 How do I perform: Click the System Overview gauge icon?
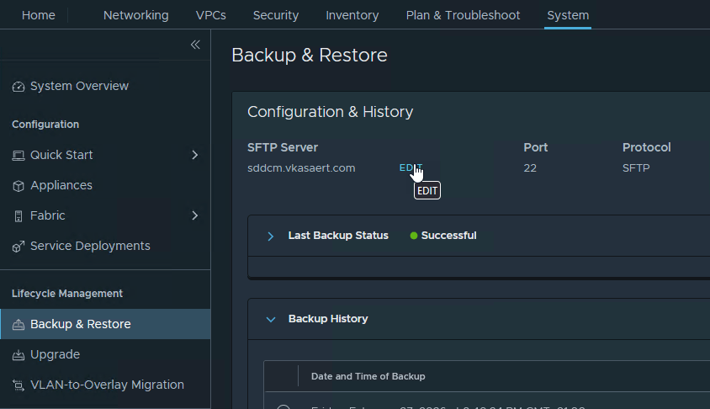coord(19,87)
